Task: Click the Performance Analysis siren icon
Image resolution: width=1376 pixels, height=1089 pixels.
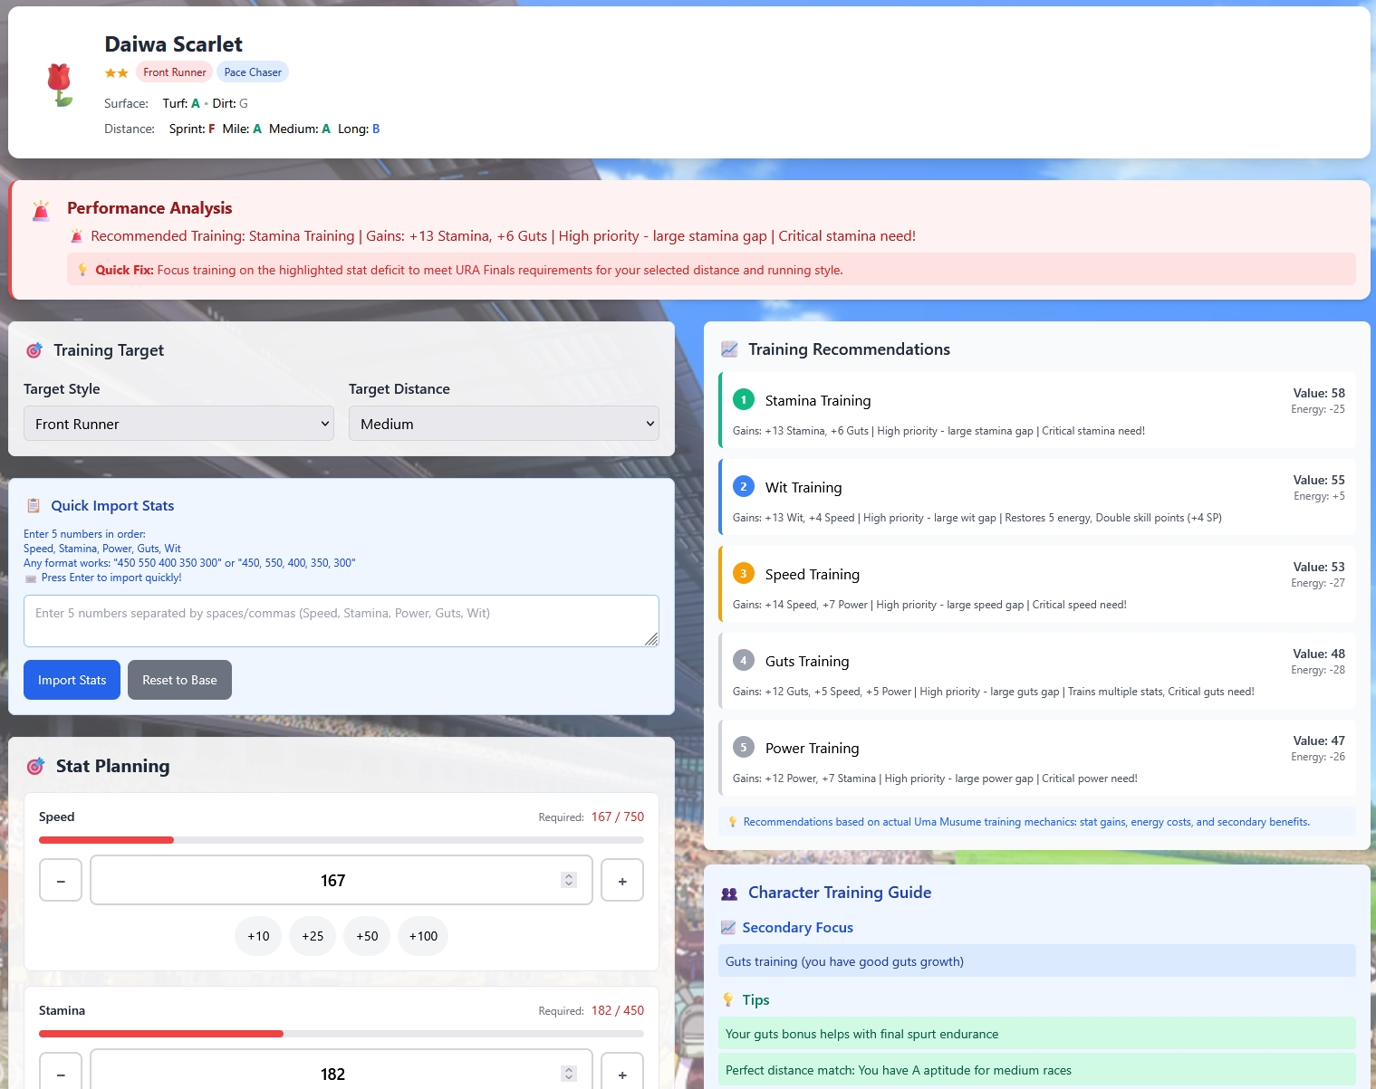Action: pyautogui.click(x=41, y=211)
